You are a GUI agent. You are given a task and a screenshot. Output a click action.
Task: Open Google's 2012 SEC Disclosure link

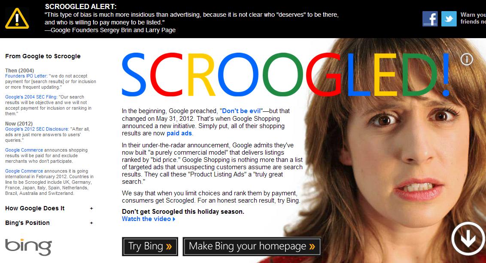(x=37, y=129)
